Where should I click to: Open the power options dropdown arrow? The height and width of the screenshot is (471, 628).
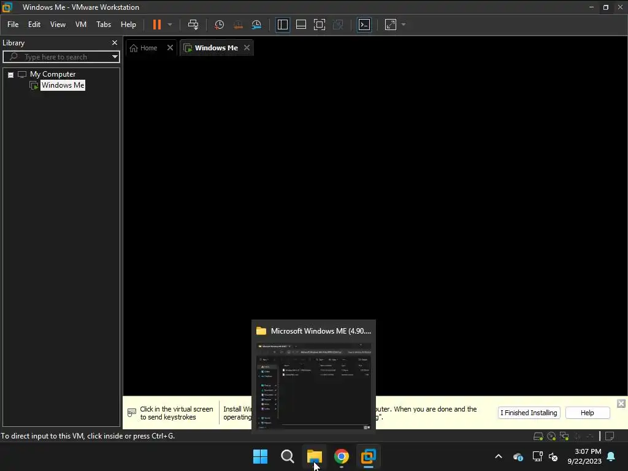170,25
